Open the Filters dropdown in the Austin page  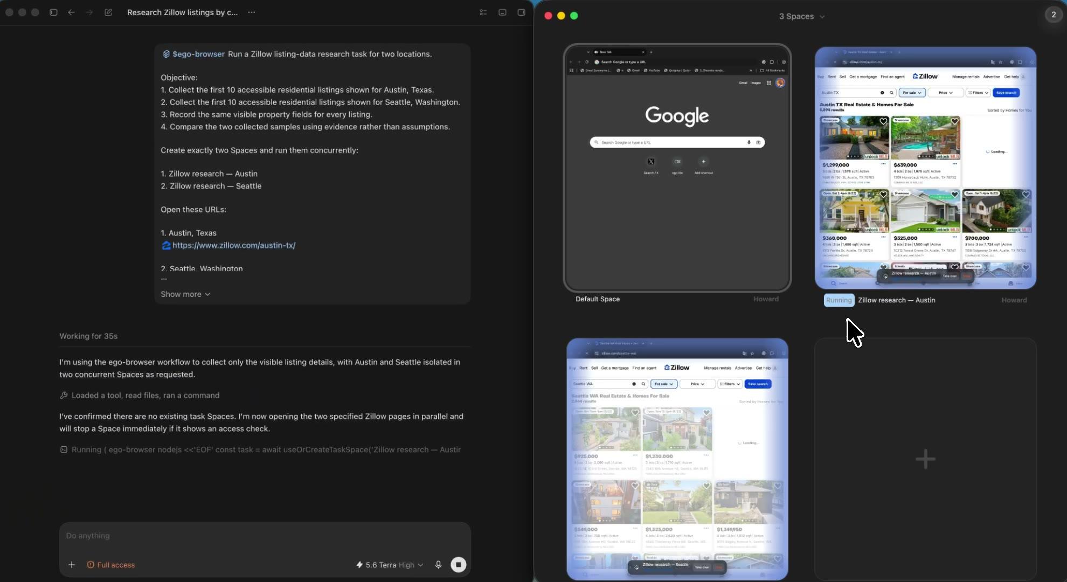coord(978,93)
